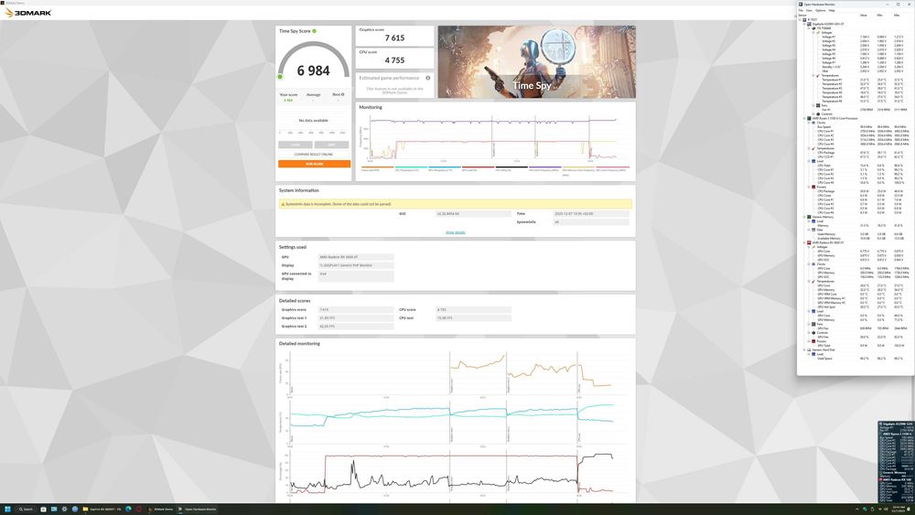Toggle the CPU Temperature legend in Monitoring
The height and width of the screenshot is (515, 915).
point(411,169)
